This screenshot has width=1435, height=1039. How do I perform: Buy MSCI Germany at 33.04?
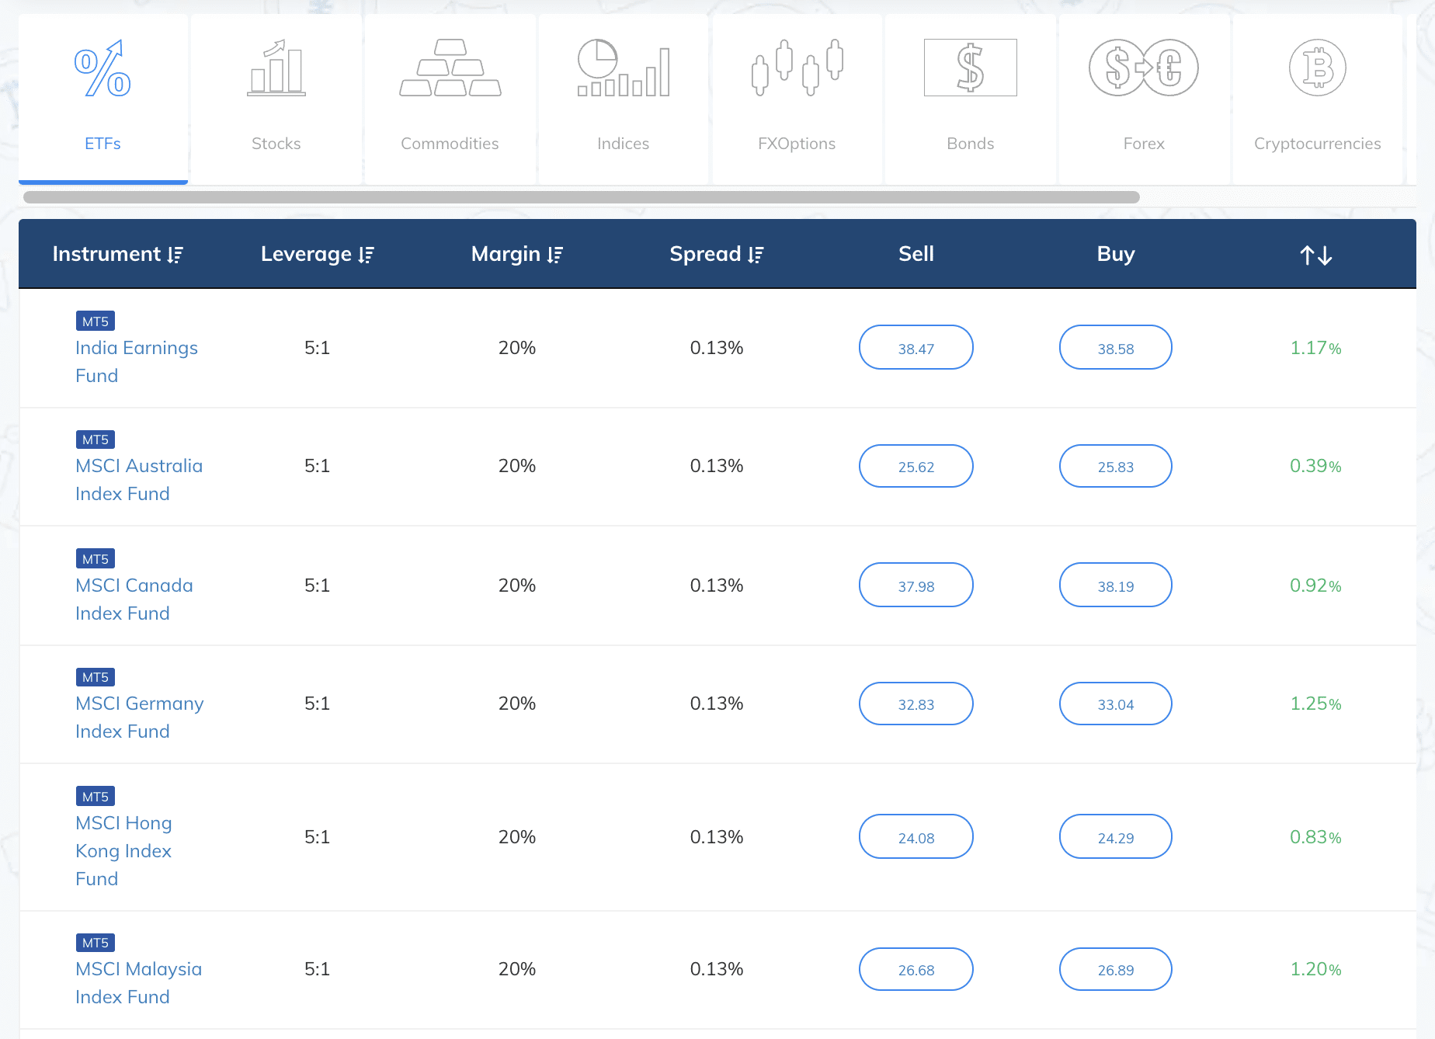point(1116,704)
